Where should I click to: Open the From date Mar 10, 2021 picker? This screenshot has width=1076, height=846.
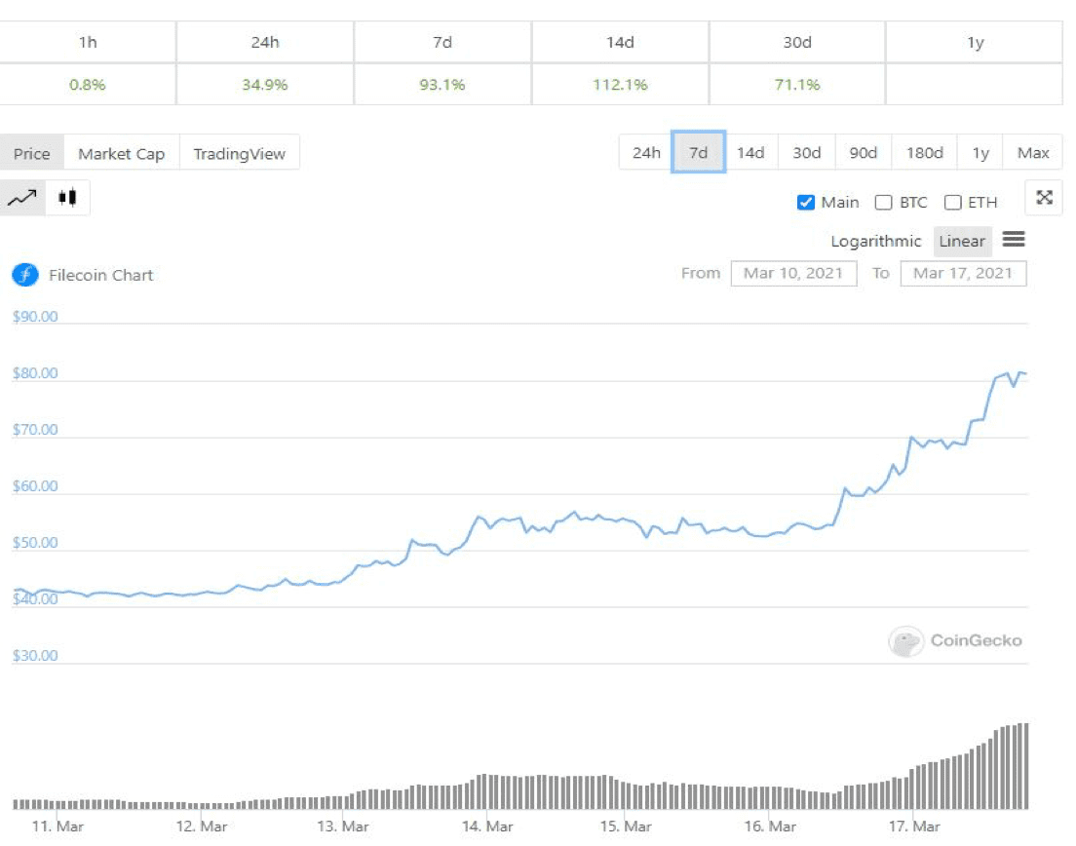(793, 273)
